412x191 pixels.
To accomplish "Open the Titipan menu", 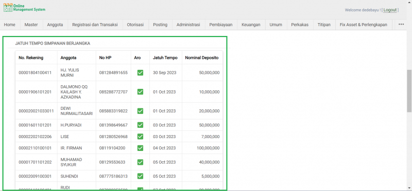I will click(x=324, y=25).
